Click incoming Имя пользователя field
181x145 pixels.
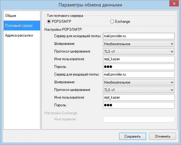139,97
